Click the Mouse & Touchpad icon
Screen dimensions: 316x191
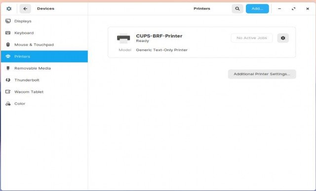(8, 44)
